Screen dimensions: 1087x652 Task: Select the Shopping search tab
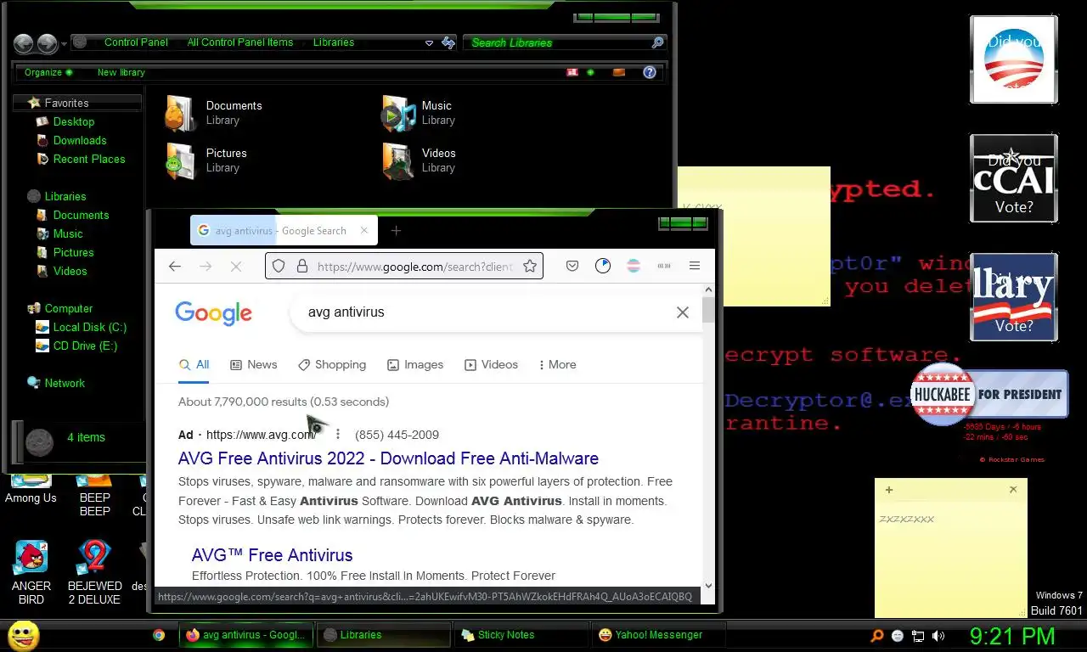[332, 364]
